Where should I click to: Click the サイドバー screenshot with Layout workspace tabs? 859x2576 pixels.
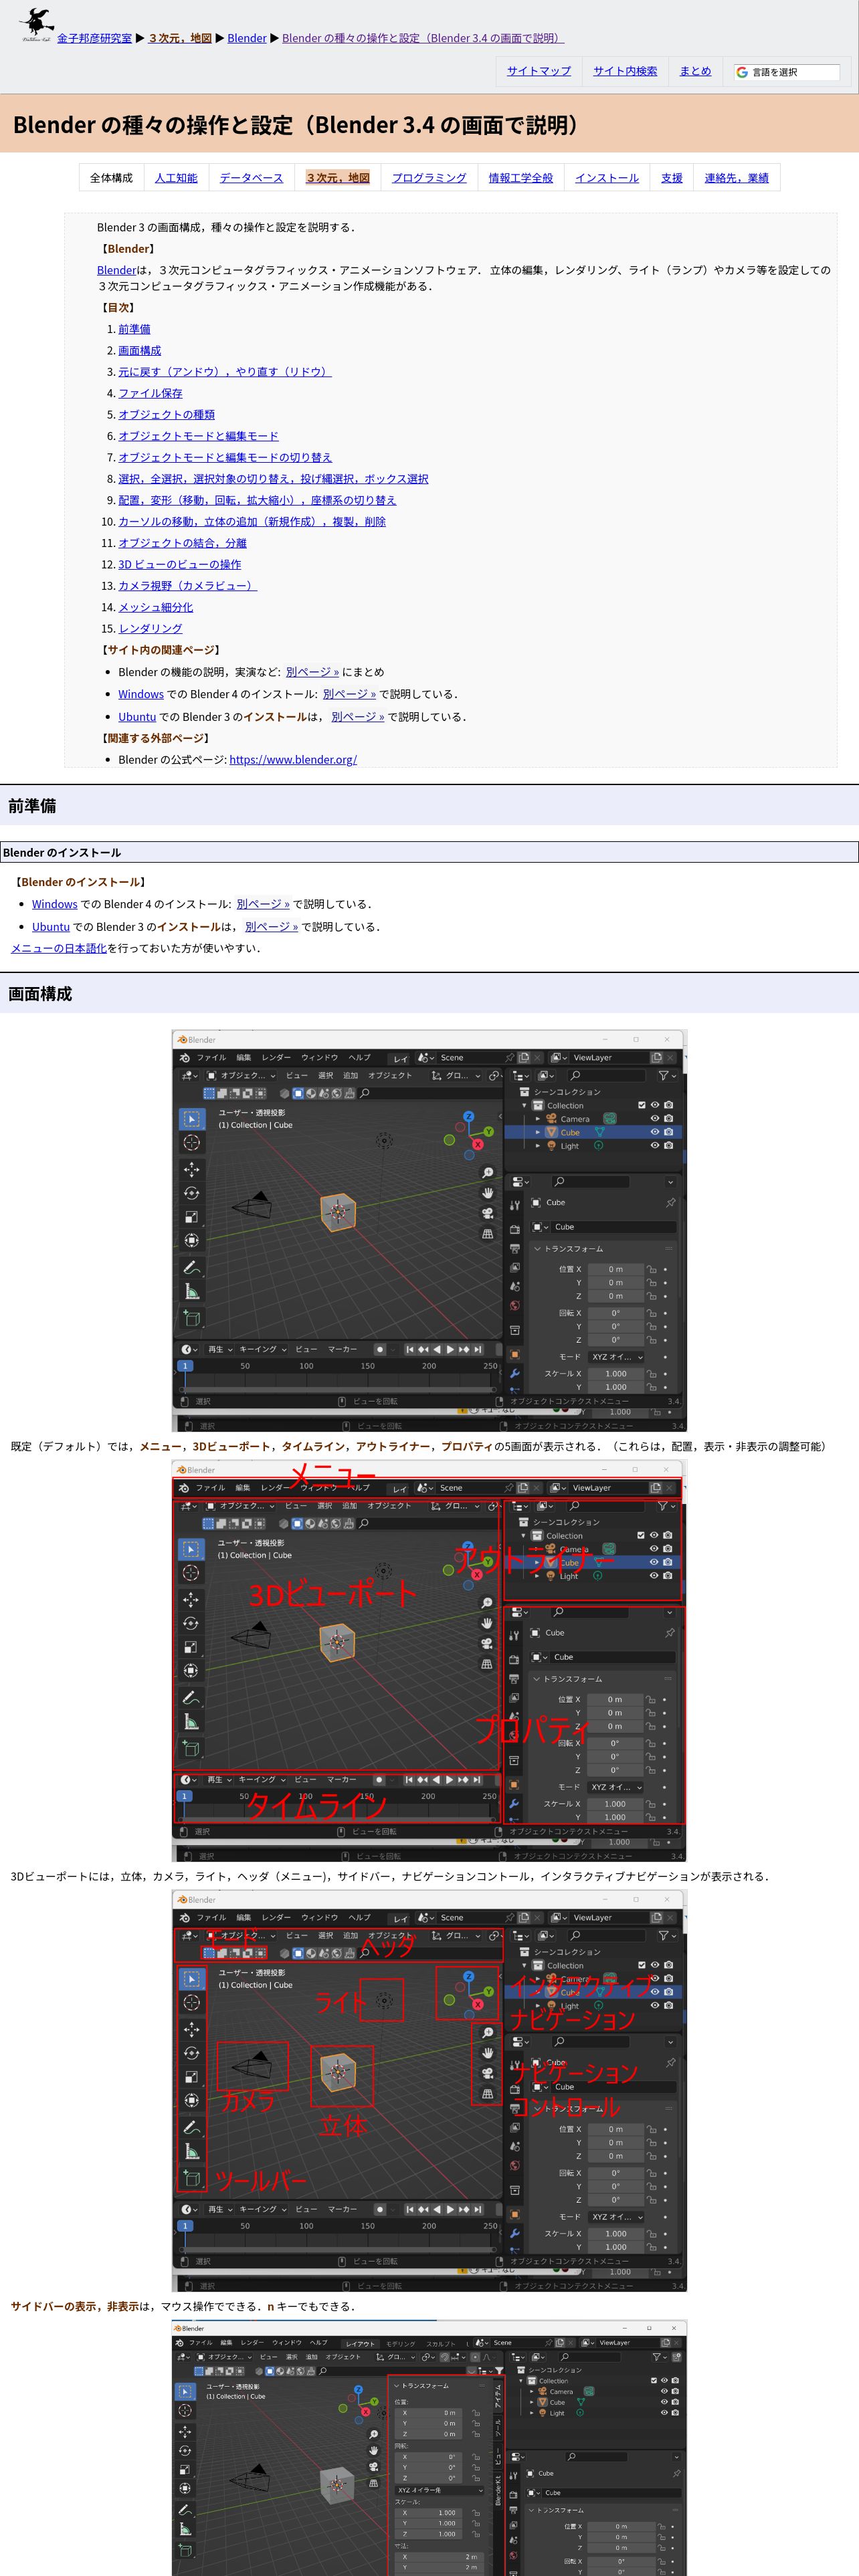429,2447
